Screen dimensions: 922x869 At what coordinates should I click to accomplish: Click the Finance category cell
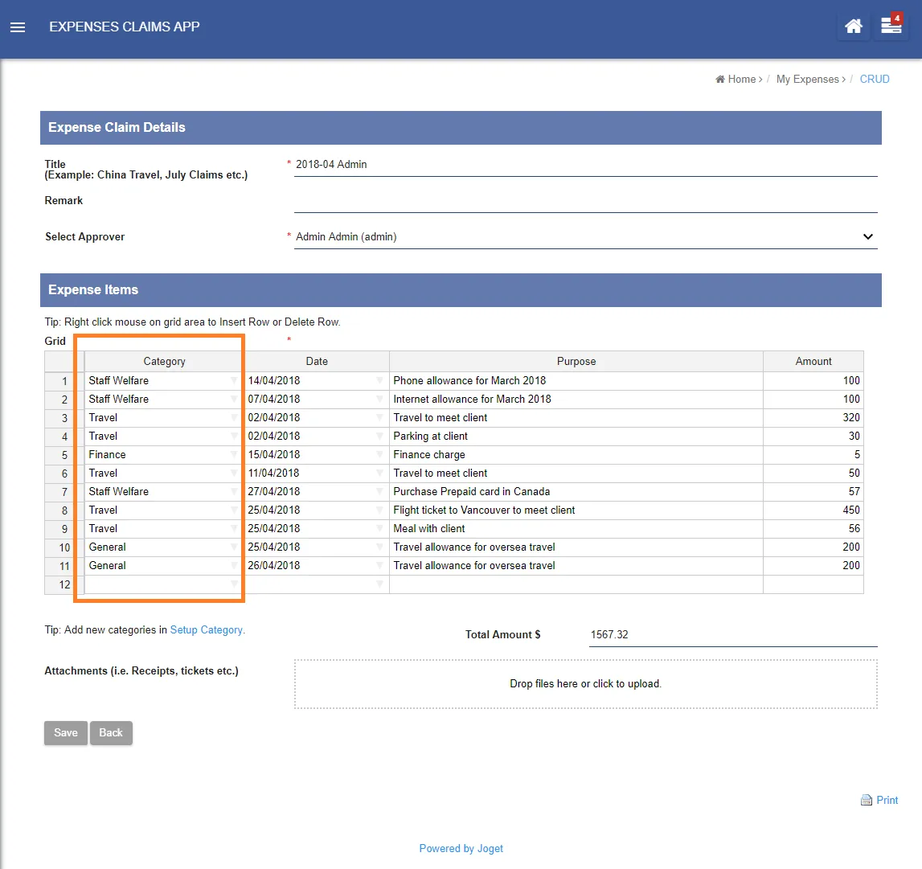pos(164,455)
